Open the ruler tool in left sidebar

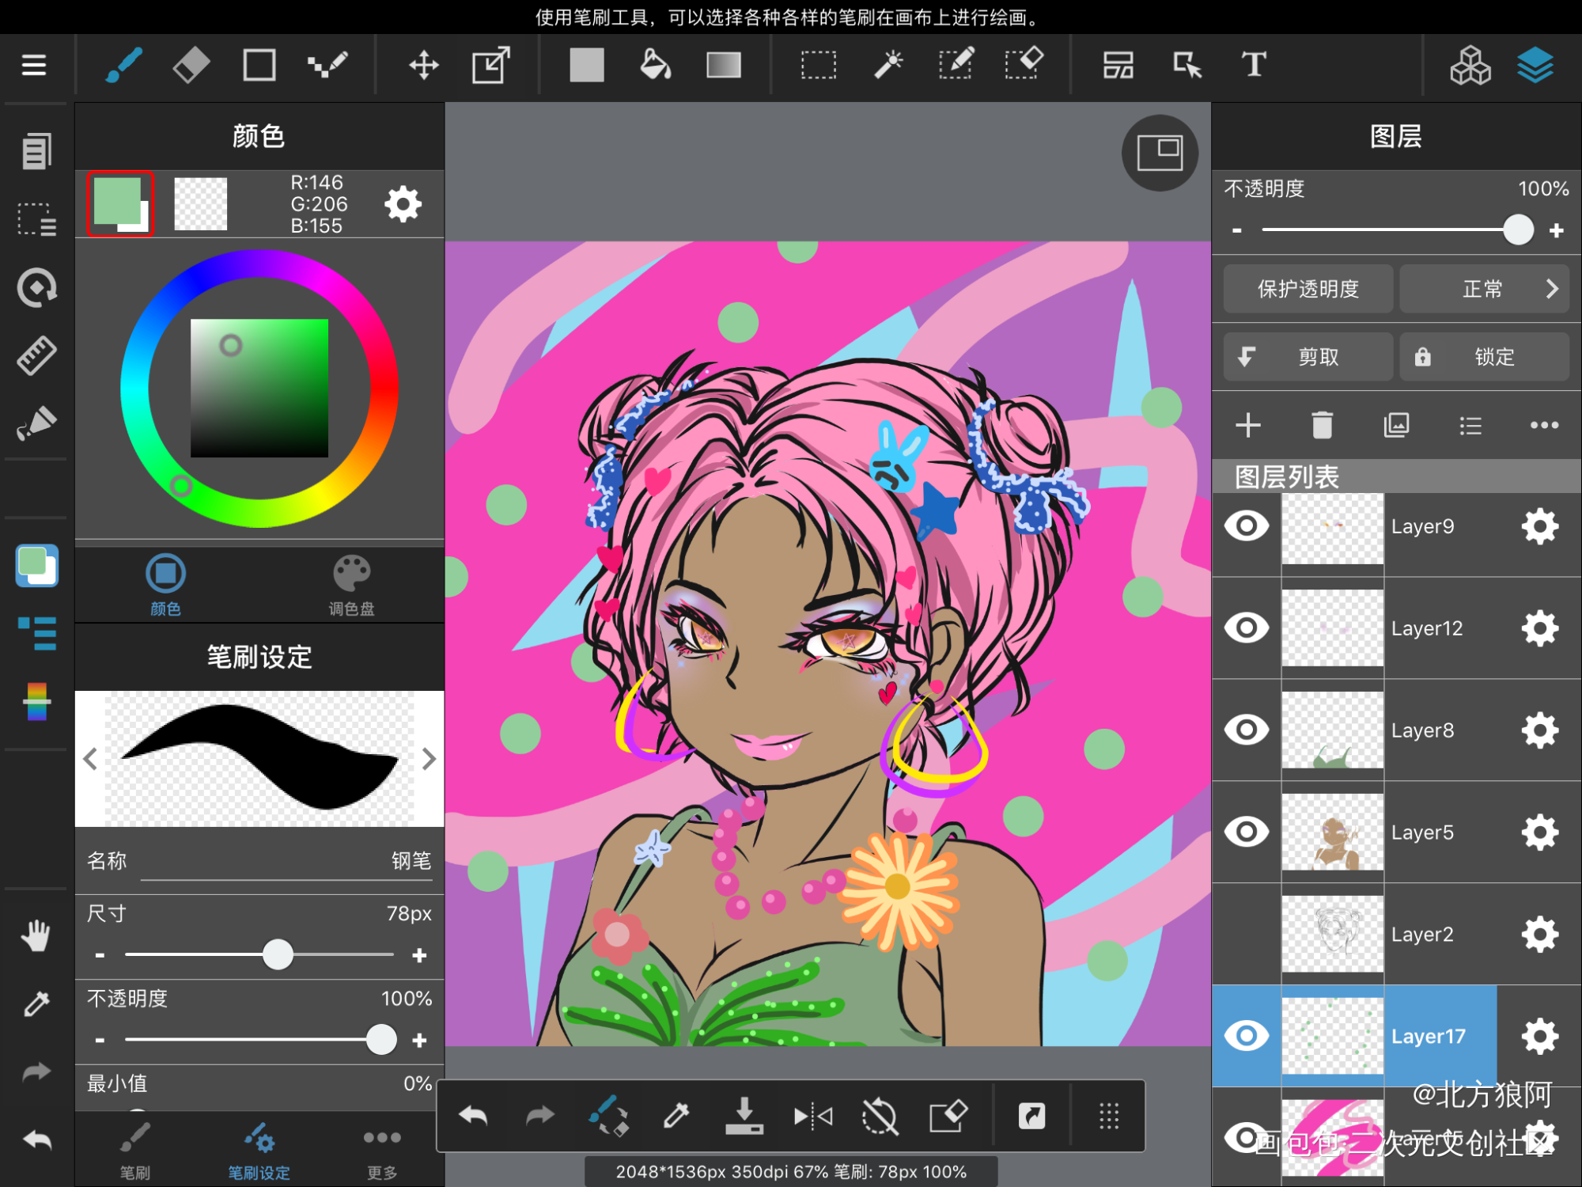pyautogui.click(x=36, y=355)
